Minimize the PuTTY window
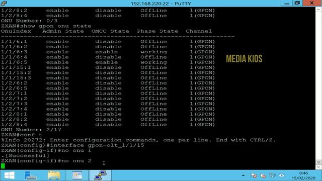 (x=287, y=3)
